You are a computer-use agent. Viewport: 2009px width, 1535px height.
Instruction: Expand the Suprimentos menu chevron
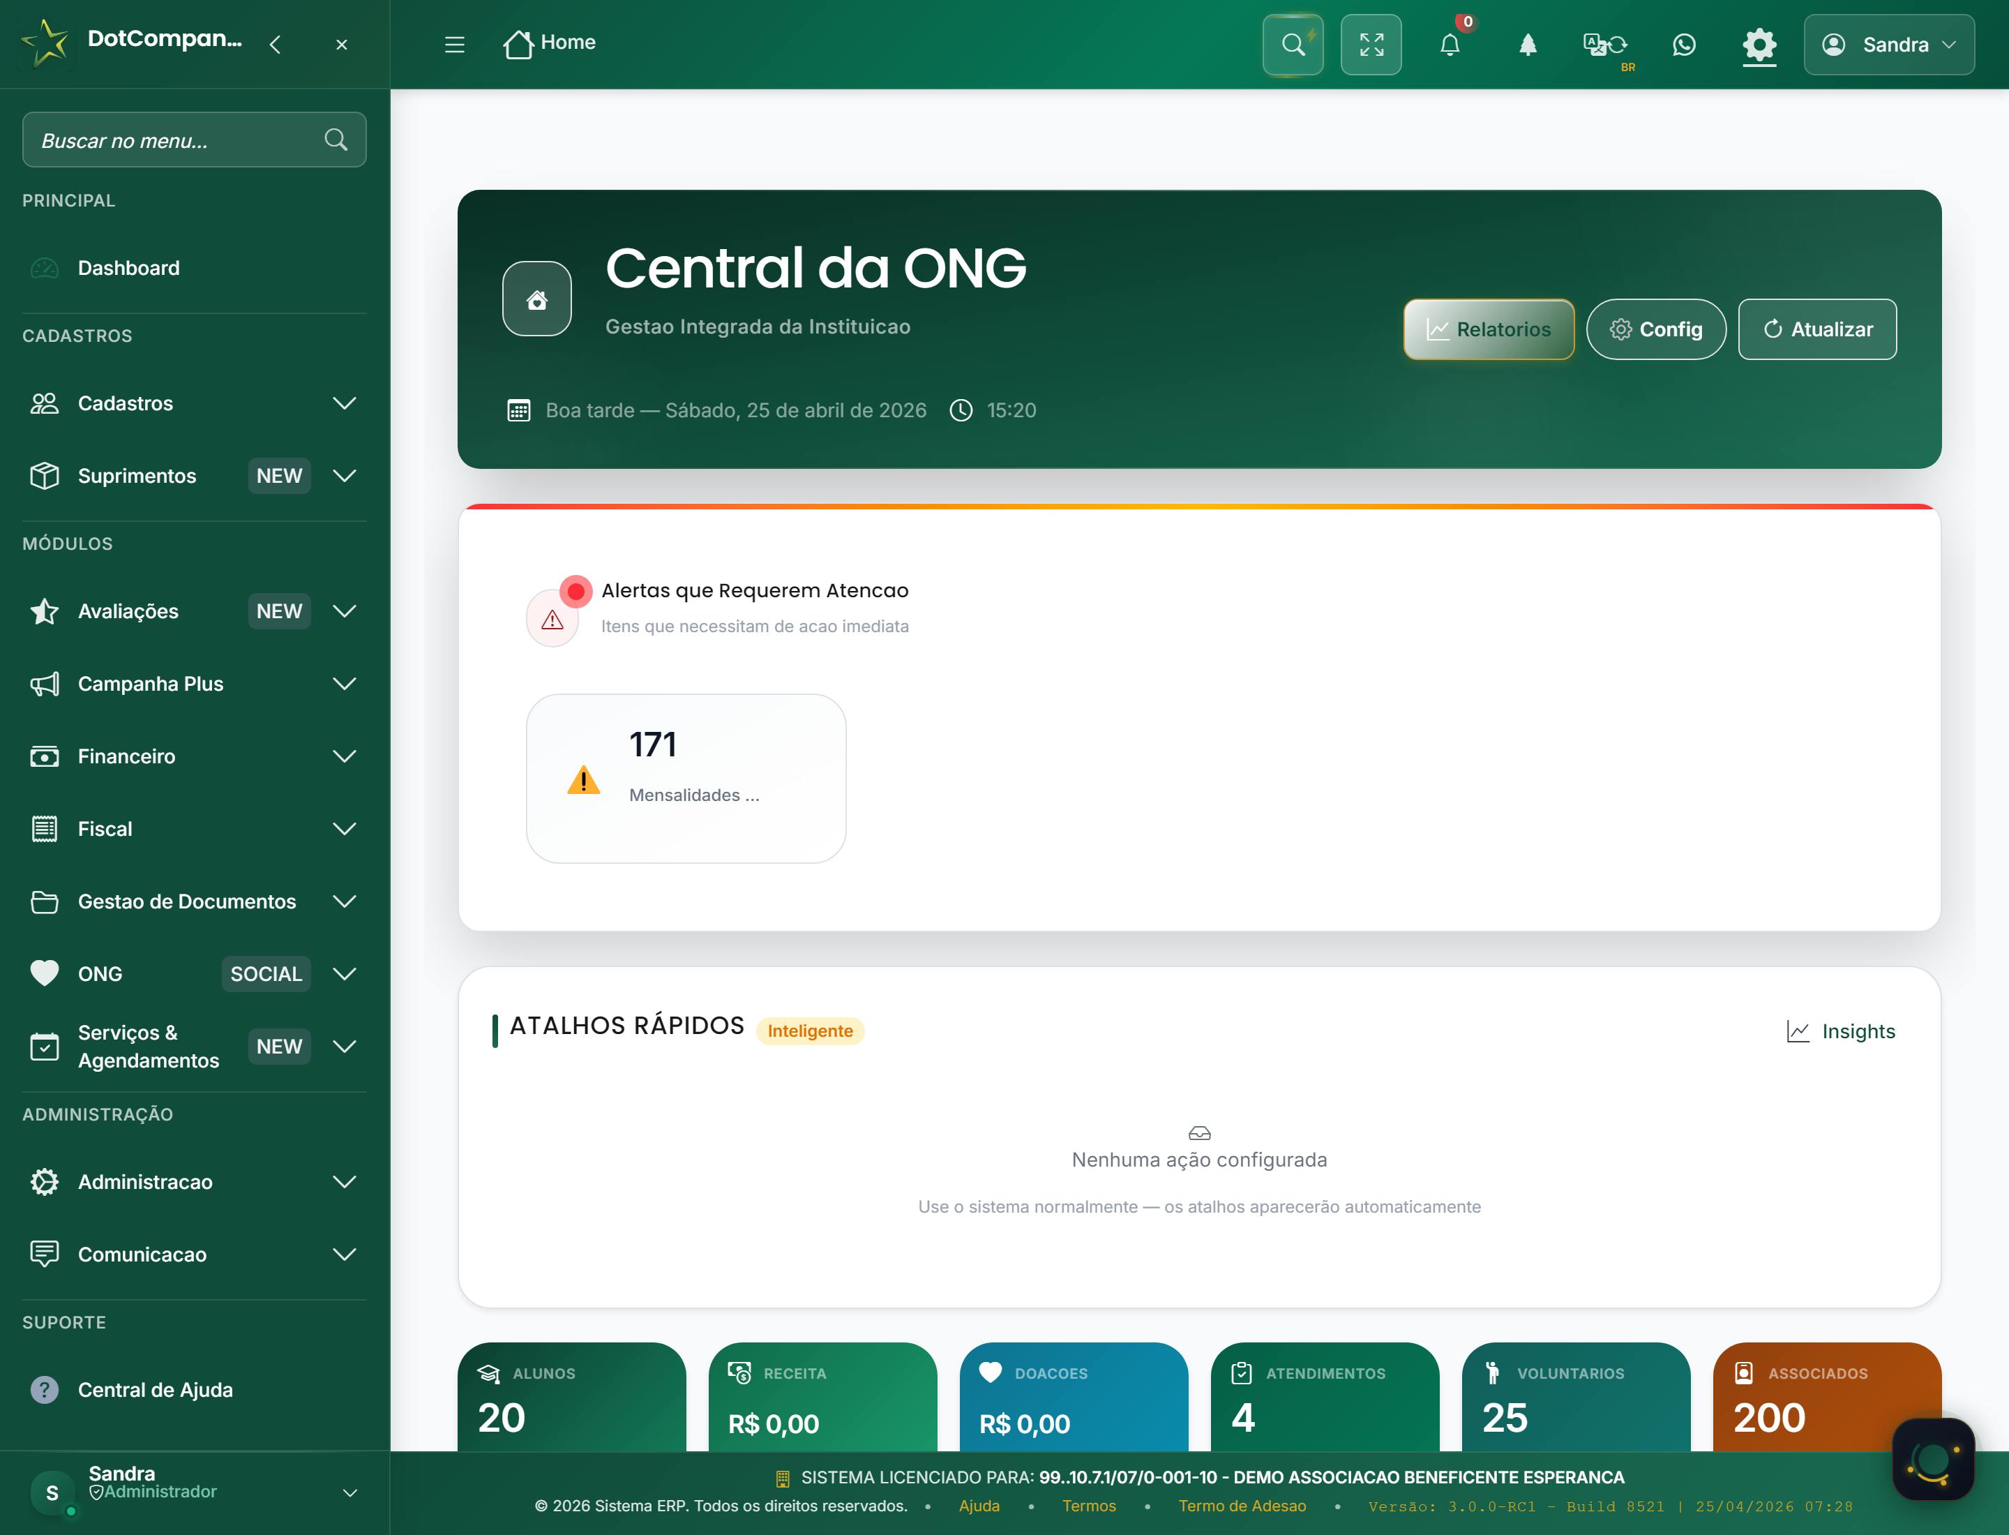click(x=345, y=475)
